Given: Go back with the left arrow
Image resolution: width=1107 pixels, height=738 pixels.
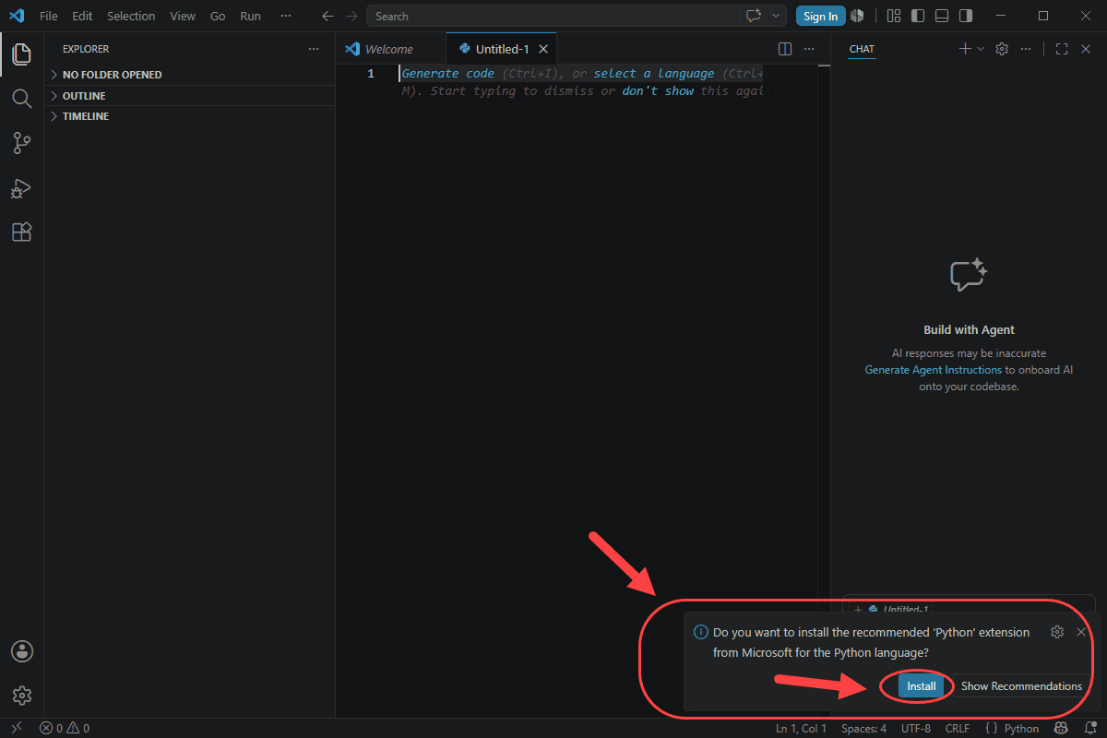Looking at the screenshot, I should (327, 16).
